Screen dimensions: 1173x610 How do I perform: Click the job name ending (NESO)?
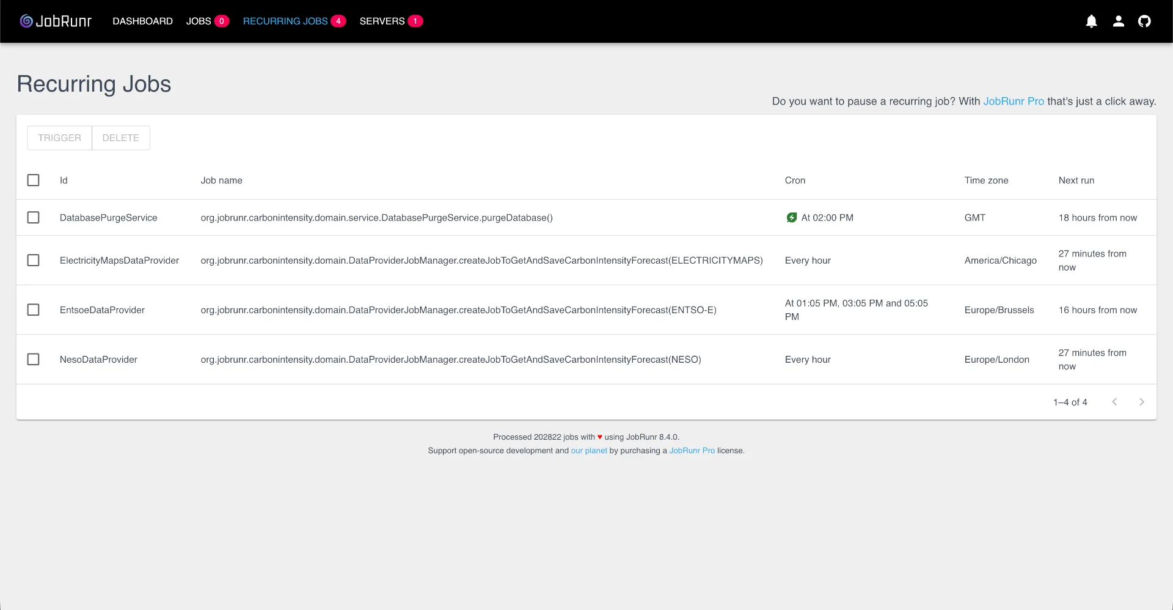coord(451,359)
